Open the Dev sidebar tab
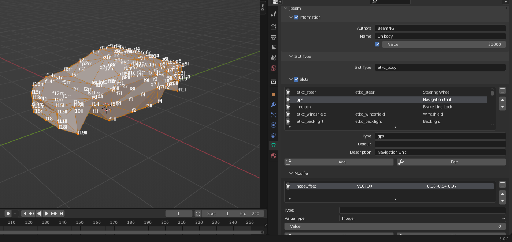This screenshot has height=242, width=512. click(x=263, y=8)
